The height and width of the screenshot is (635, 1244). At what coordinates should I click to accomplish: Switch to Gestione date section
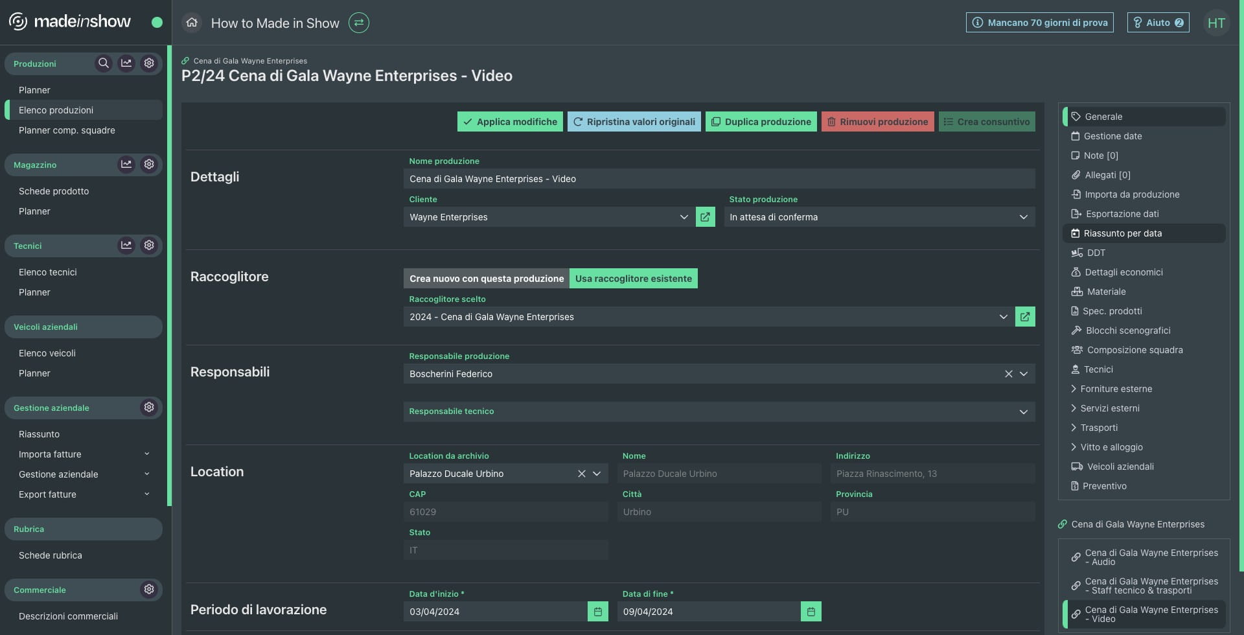click(x=1144, y=136)
